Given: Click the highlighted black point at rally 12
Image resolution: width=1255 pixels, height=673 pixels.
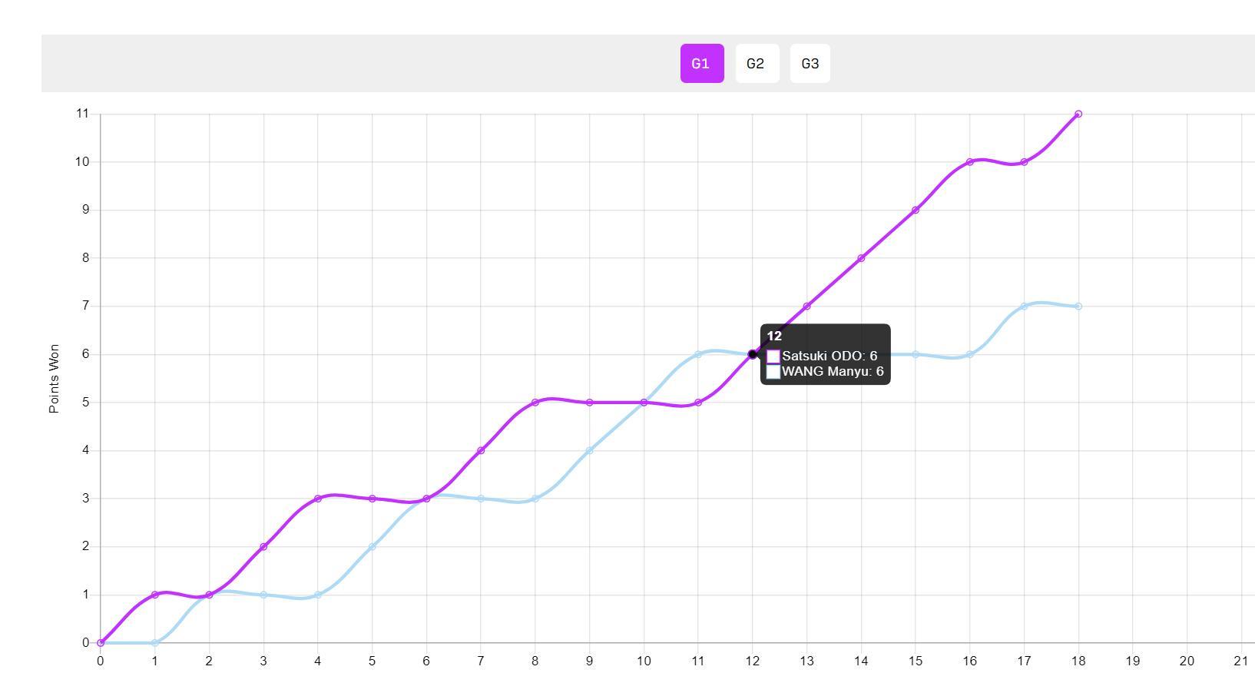Looking at the screenshot, I should click(x=753, y=354).
